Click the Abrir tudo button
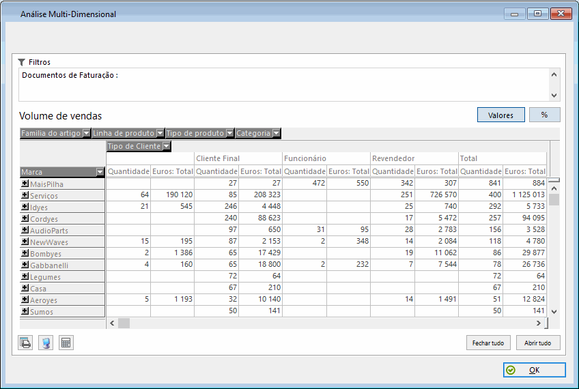Image resolution: width=579 pixels, height=389 pixels. point(537,343)
